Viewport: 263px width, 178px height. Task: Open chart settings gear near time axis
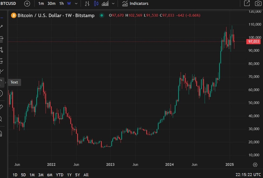[255, 165]
